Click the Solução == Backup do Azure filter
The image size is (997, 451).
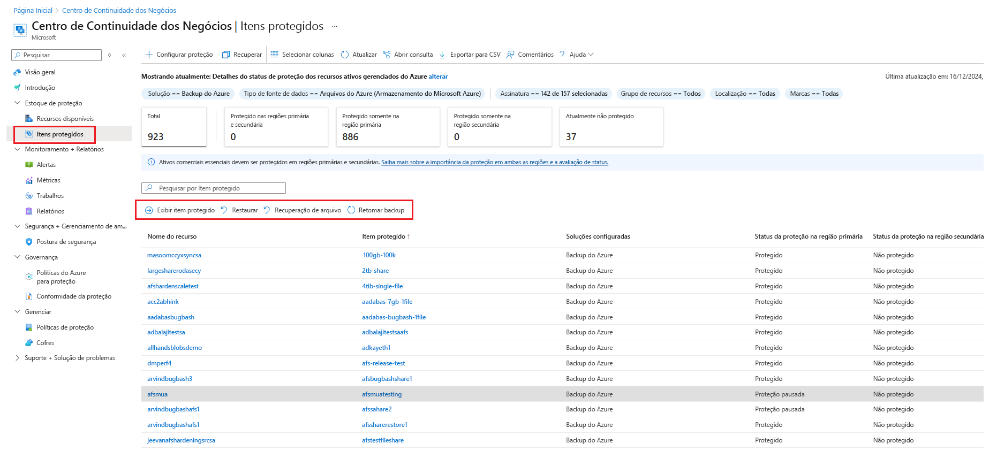188,94
